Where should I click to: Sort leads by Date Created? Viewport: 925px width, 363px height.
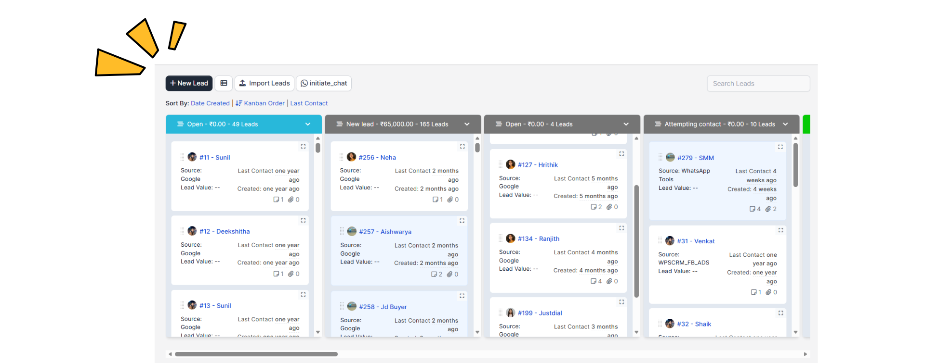(x=210, y=103)
